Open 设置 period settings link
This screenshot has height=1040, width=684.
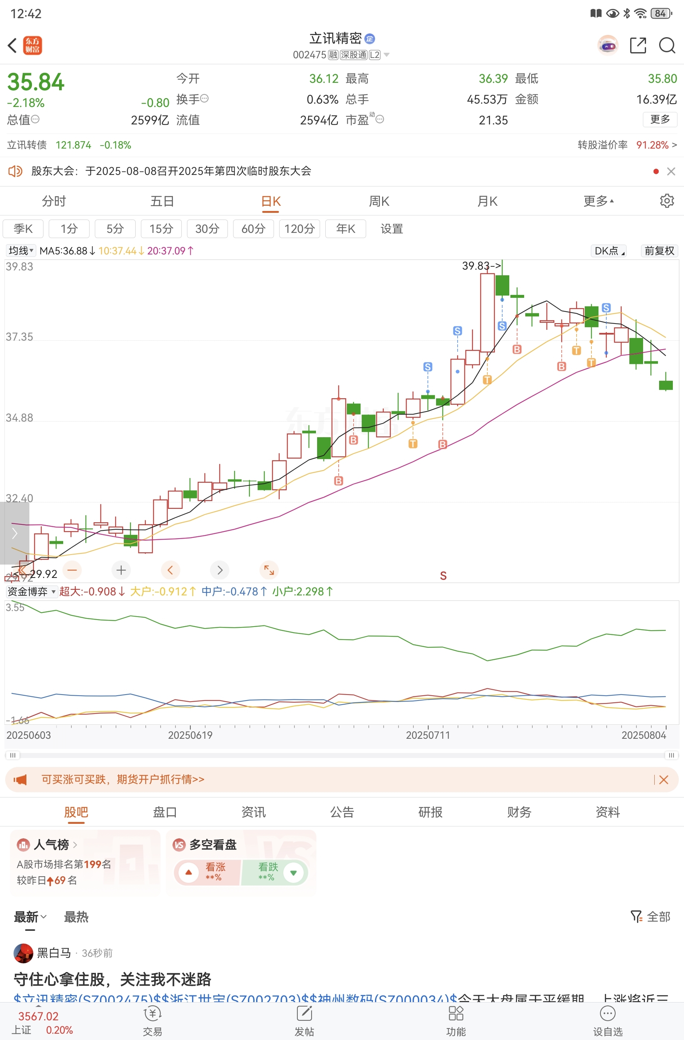pos(391,228)
